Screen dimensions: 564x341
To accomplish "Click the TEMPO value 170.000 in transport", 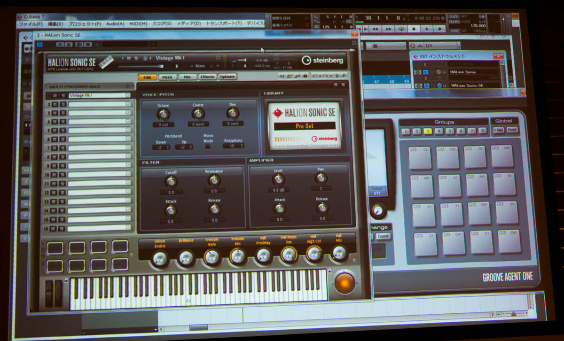I will (478, 26).
